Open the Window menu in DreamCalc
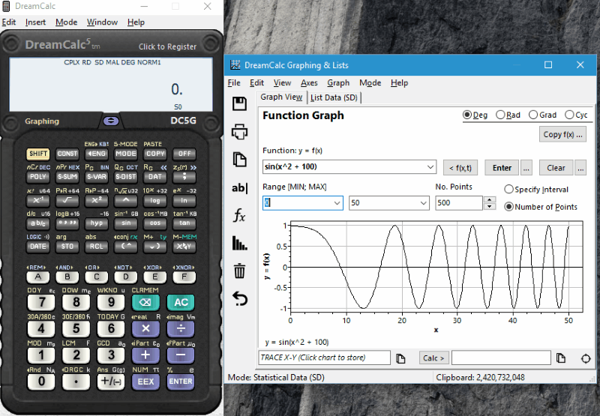Image resolution: width=600 pixels, height=416 pixels. click(102, 22)
